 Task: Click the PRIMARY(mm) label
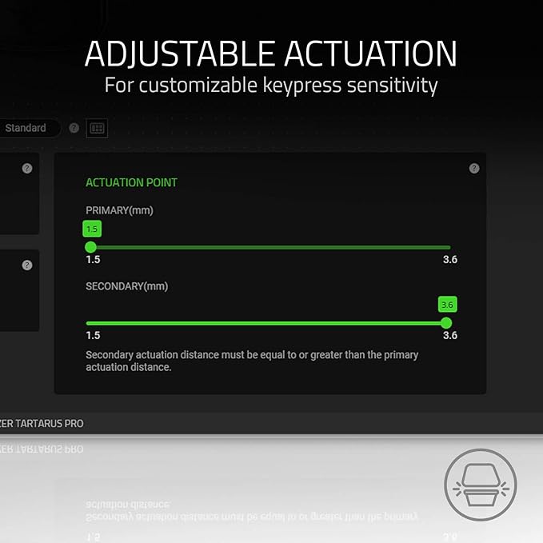[119, 210]
